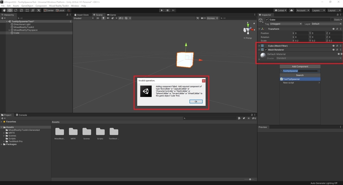
Task: Open the Layer Default dropdown
Action: coord(326,24)
